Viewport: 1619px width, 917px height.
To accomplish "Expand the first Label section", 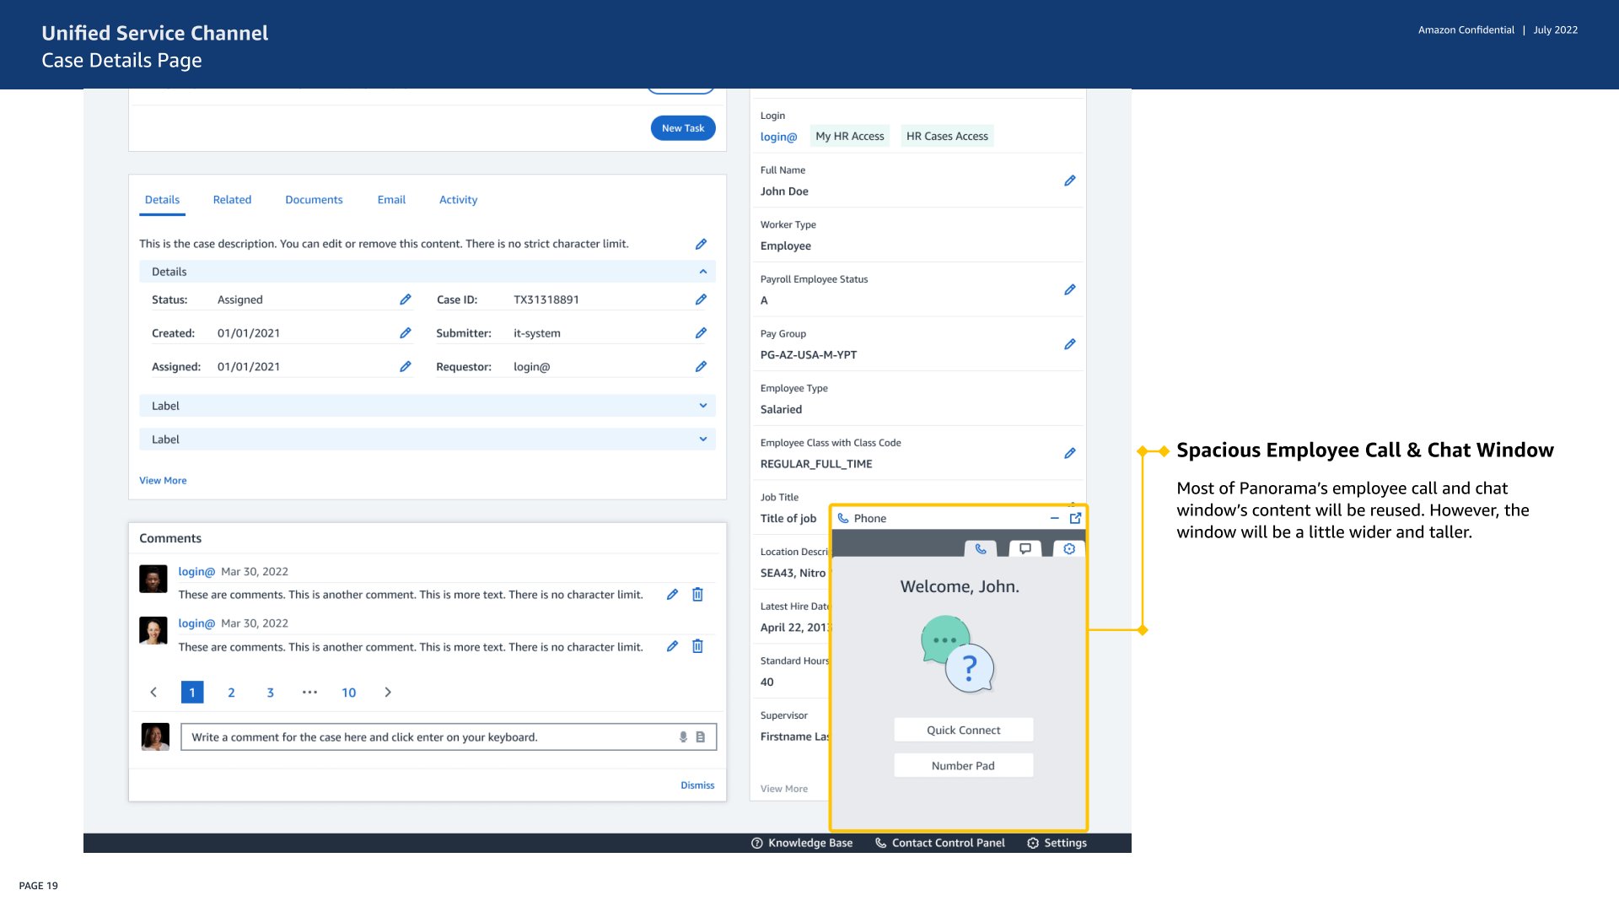I will (702, 406).
